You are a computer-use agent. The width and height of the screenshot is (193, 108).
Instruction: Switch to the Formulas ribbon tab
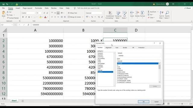coord(38,8)
